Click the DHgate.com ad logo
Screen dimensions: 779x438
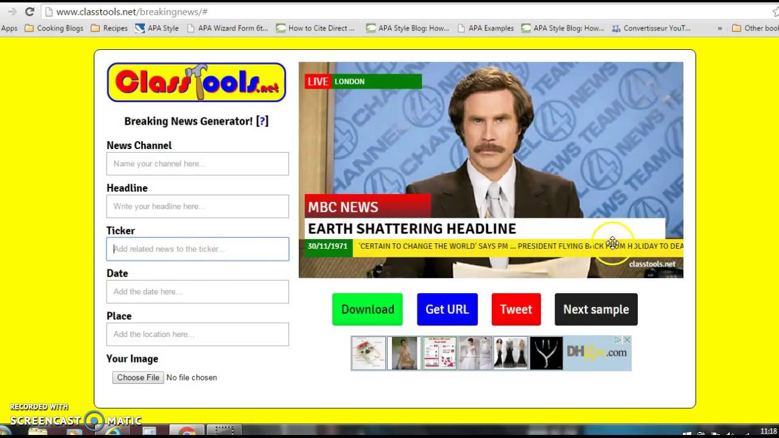(597, 352)
